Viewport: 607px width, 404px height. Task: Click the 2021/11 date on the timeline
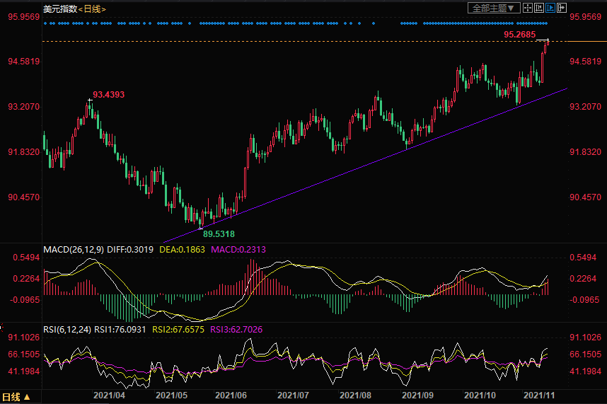tap(538, 397)
